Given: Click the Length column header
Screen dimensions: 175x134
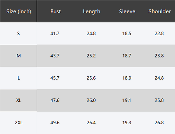Looking at the screenshot, I should [x=92, y=12].
